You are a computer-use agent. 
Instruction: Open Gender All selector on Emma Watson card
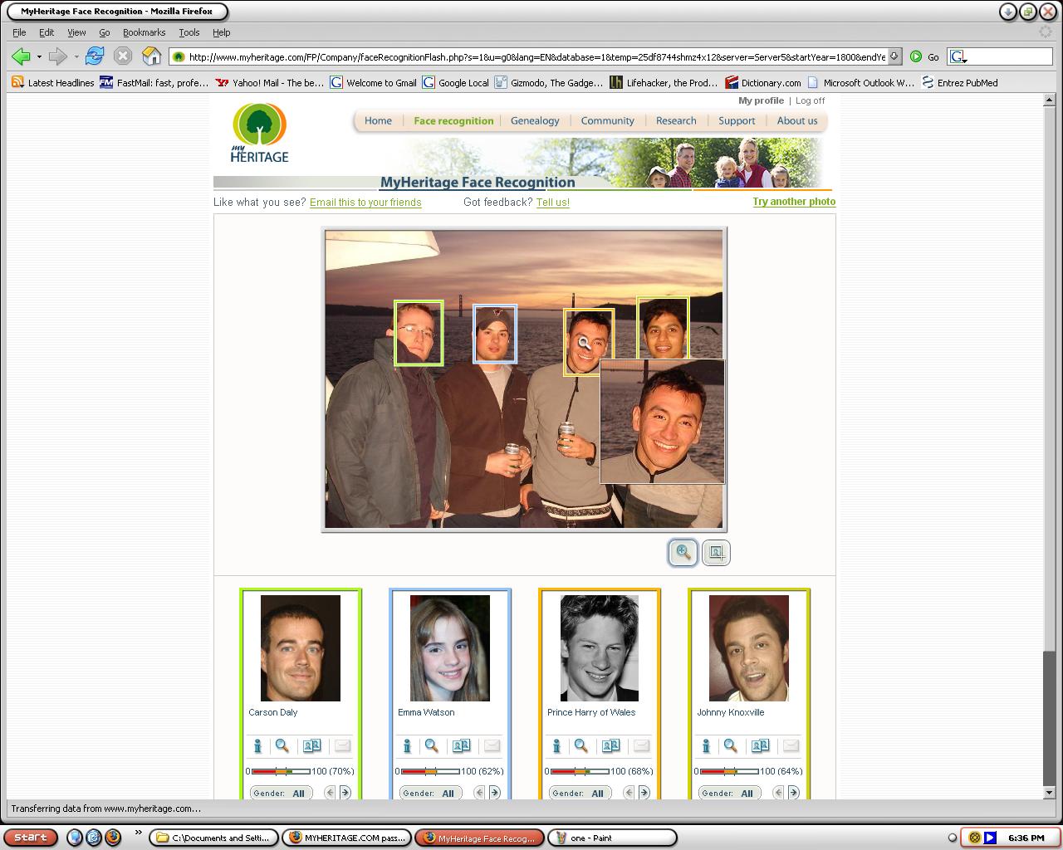(431, 793)
